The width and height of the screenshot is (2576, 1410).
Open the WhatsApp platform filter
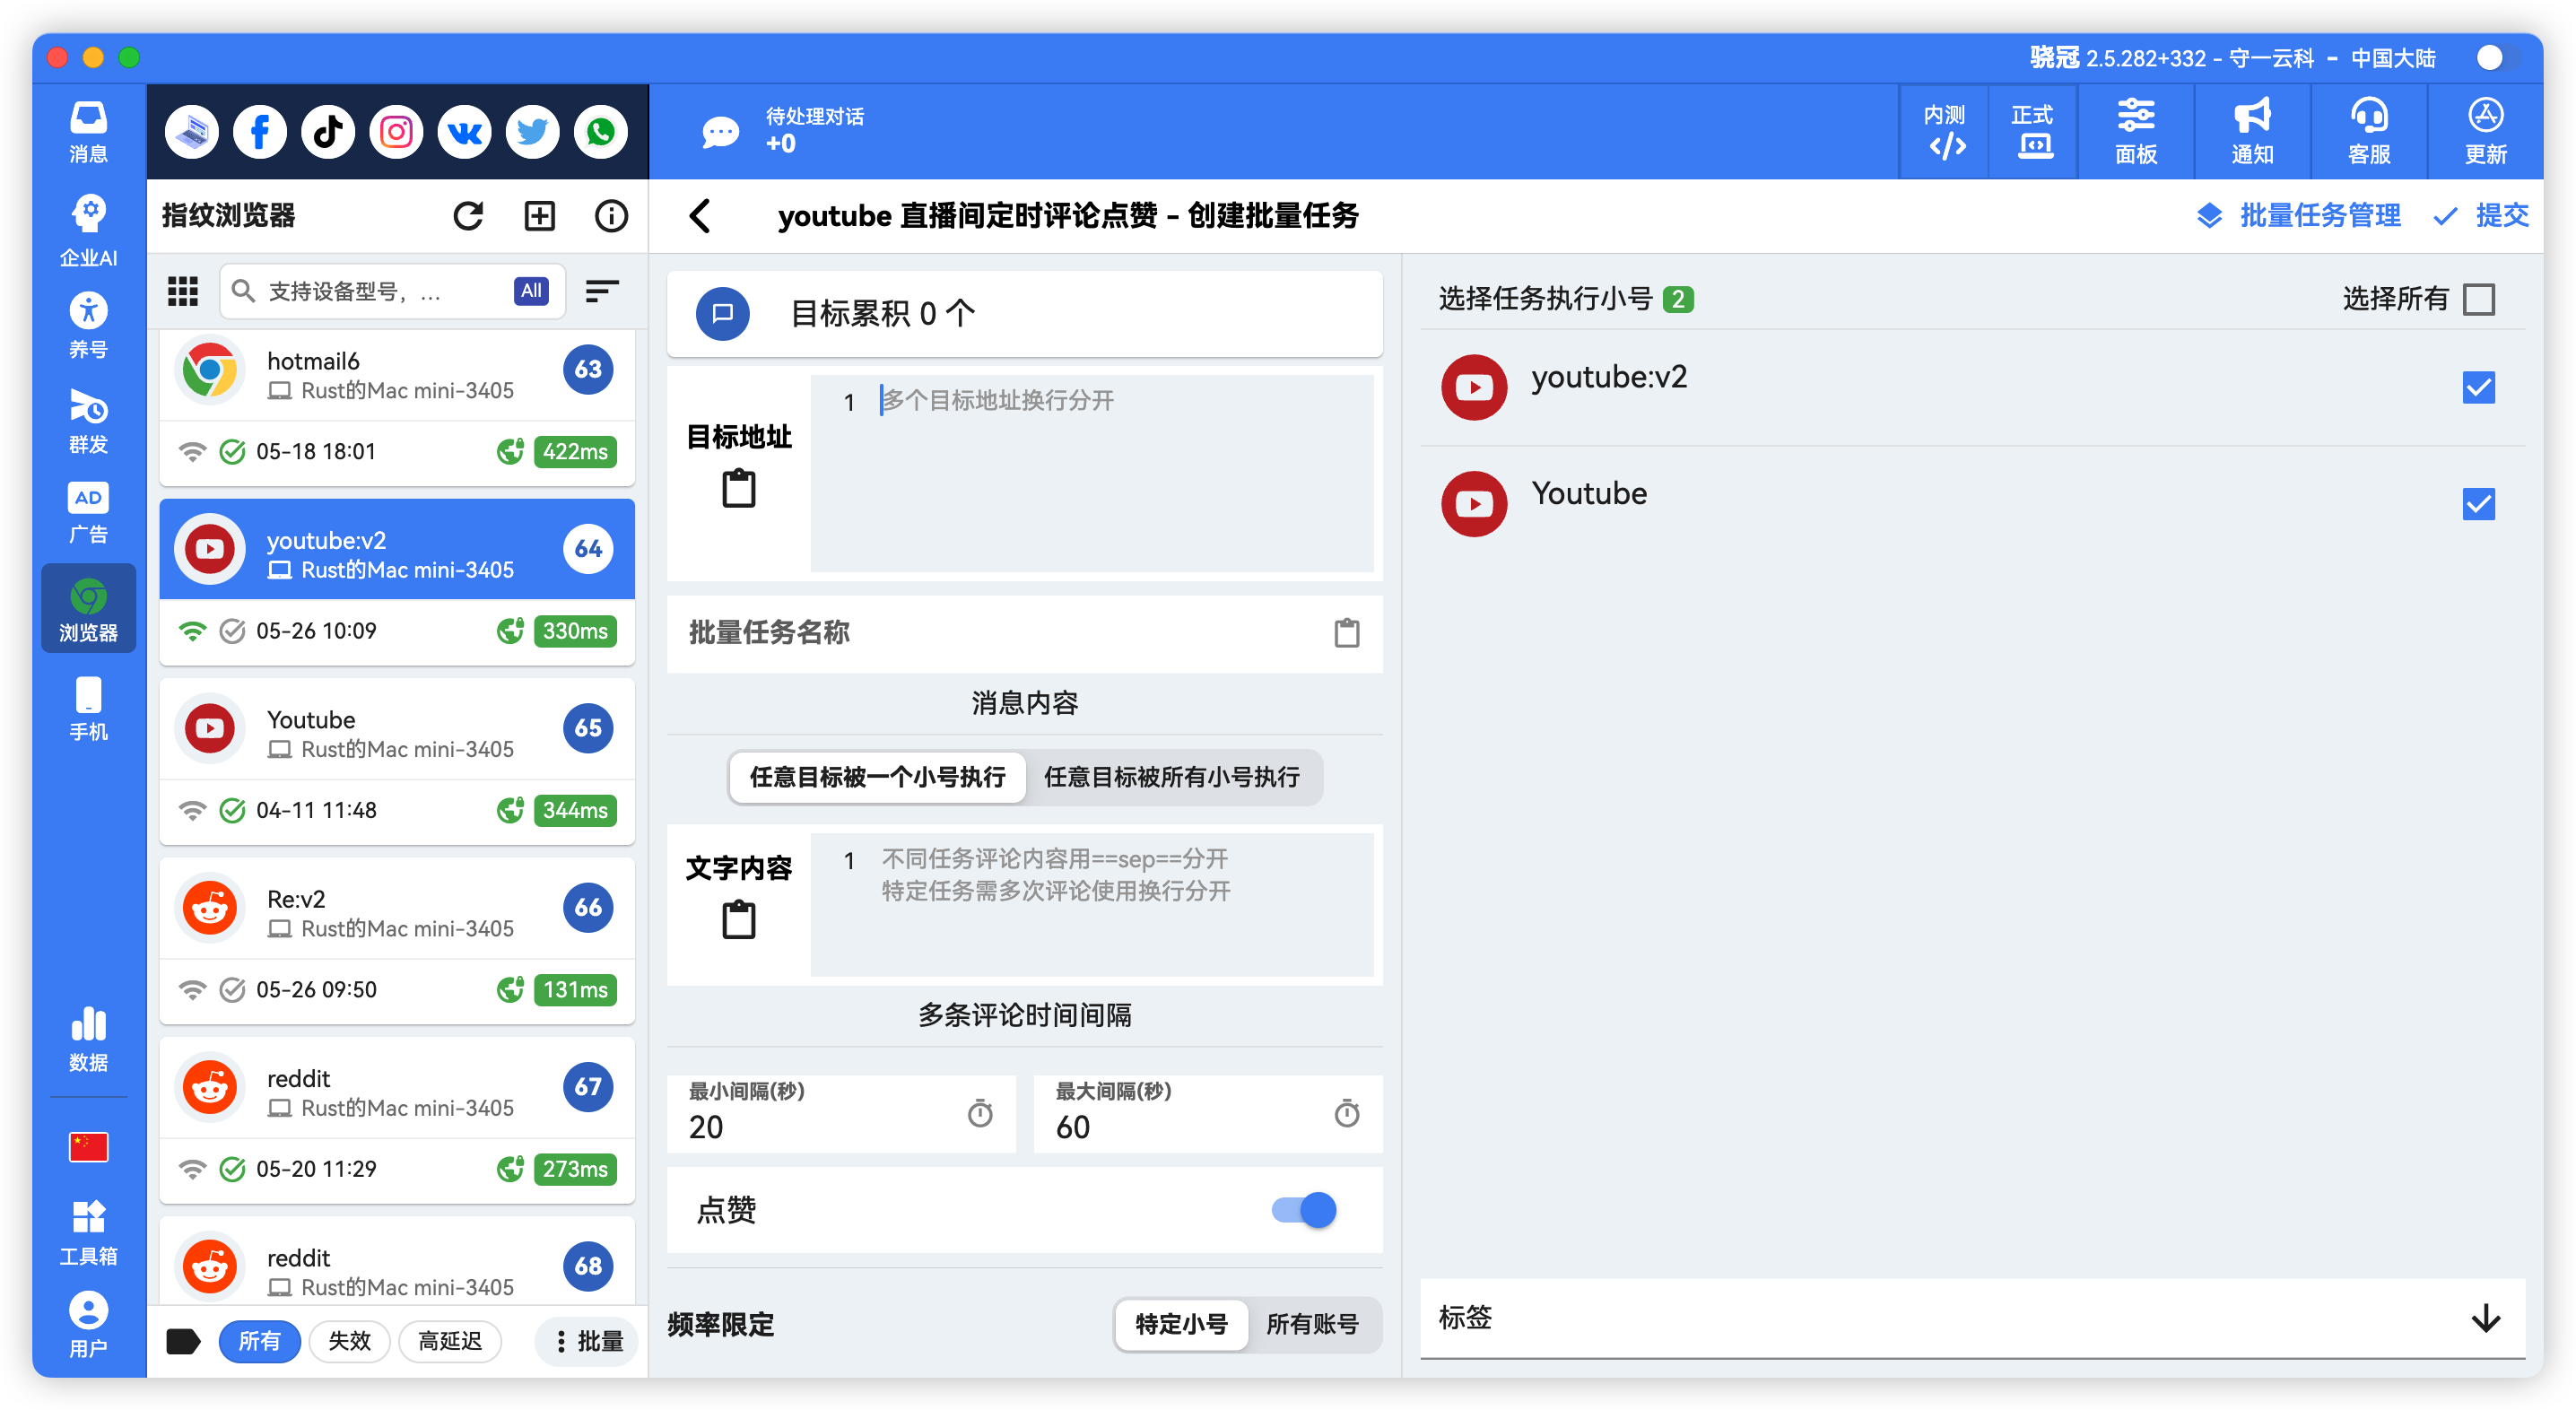[x=600, y=131]
